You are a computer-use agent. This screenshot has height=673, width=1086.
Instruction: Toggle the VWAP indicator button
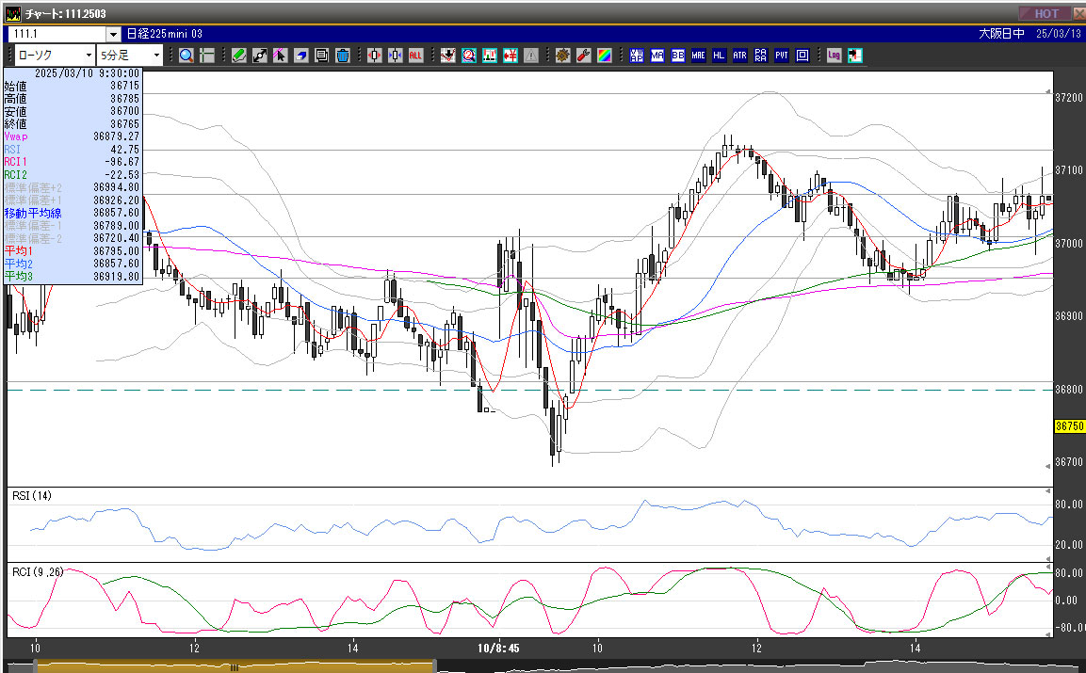(x=637, y=56)
